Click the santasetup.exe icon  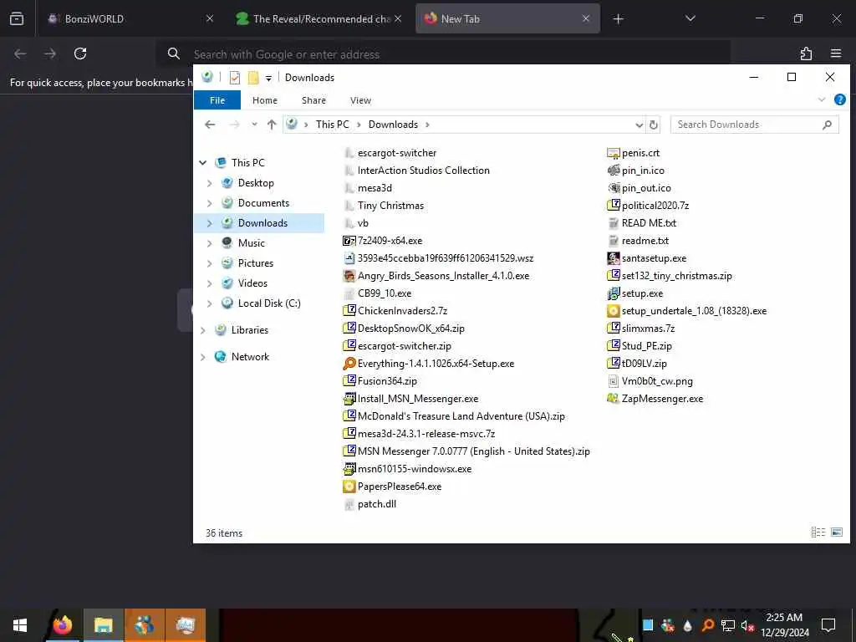point(614,258)
